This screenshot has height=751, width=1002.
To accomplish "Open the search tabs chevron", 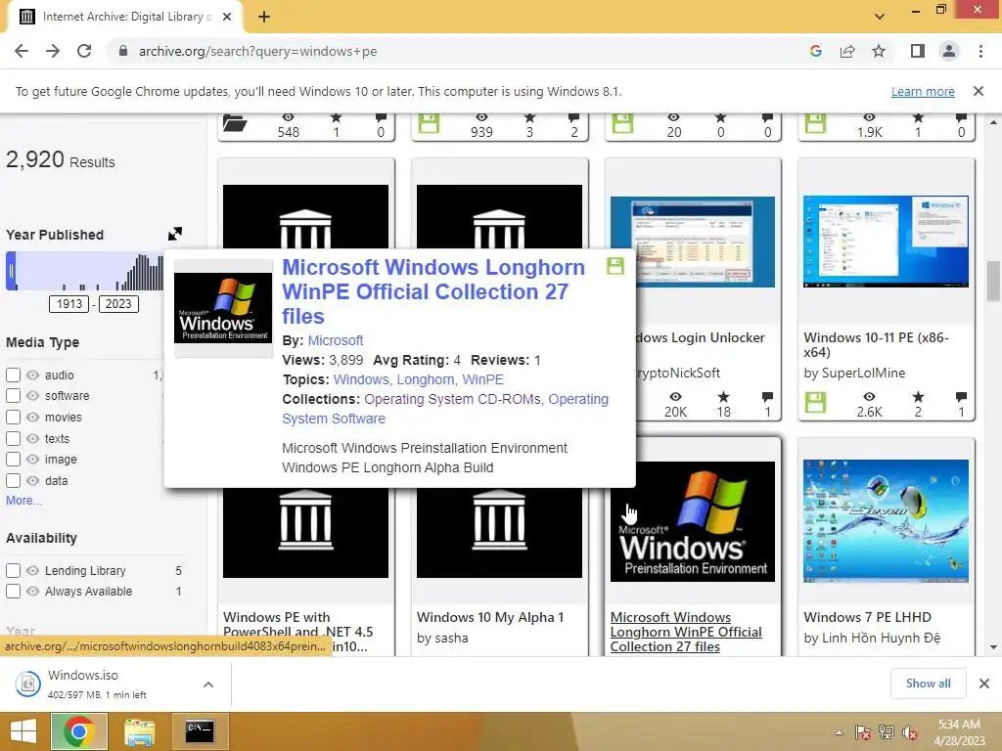I will click(880, 17).
